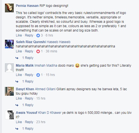This screenshot has height=133, width=139.
Task: Click the heart reaction icon on Saleh's comment
Action: click(x=38, y=51)
